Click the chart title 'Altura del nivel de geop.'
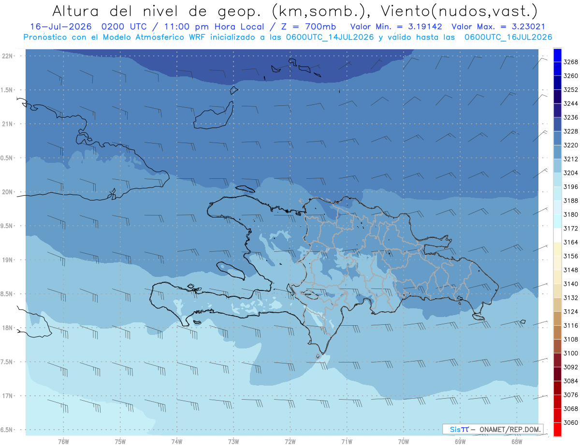Viewport: 580px width, 448px height. tap(158, 11)
